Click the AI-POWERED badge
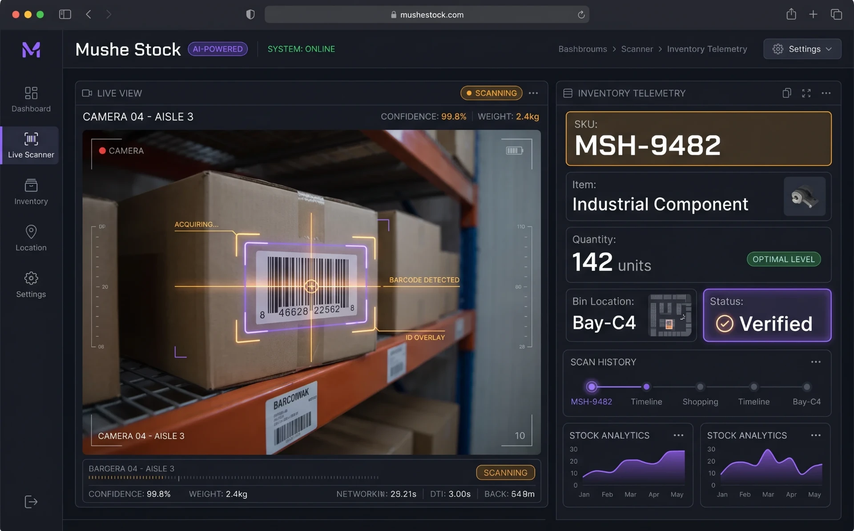Screen dimensions: 854x531 point(218,49)
